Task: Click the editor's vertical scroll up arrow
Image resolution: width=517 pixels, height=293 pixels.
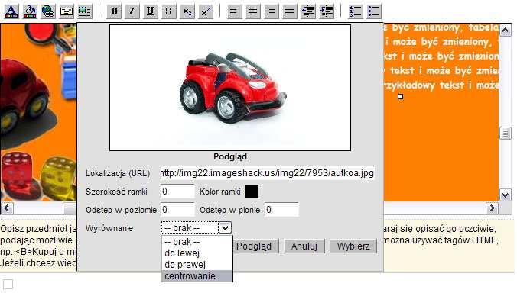Action: 506,31
